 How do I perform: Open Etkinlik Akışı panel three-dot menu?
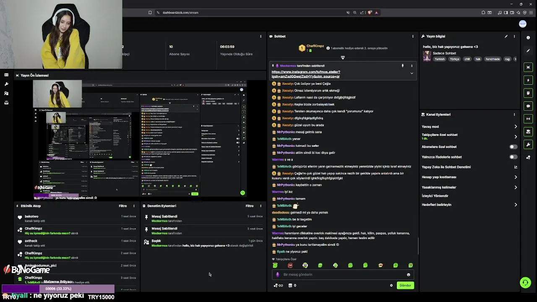(x=134, y=206)
